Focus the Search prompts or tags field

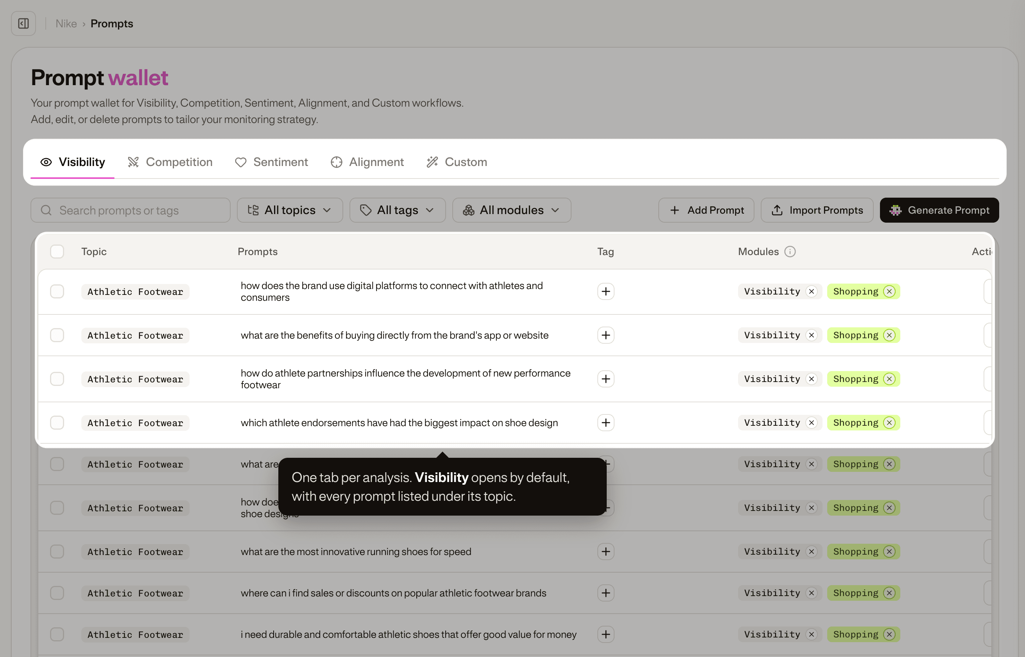click(x=131, y=210)
